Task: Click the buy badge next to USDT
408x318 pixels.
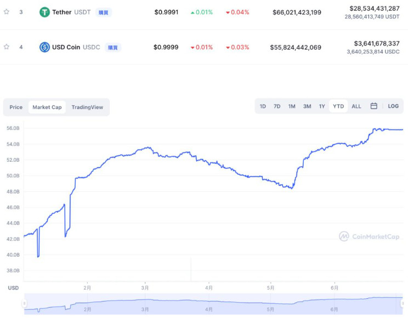Action: (x=103, y=12)
